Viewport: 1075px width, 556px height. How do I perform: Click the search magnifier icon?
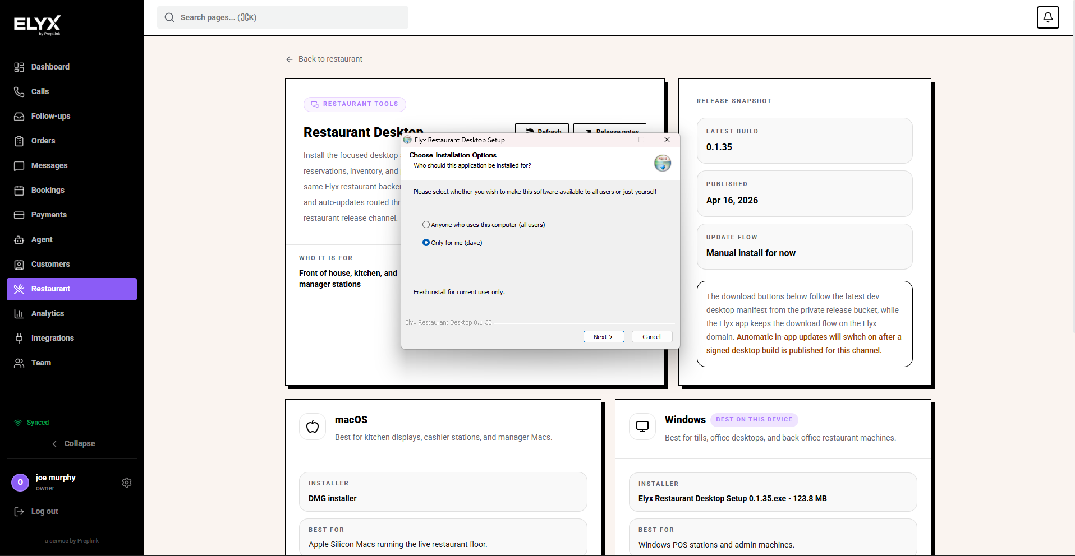[x=169, y=17]
